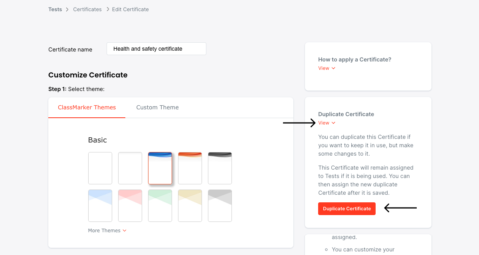Open Certificates breadcrumb link
The image size is (479, 255).
[x=87, y=9]
